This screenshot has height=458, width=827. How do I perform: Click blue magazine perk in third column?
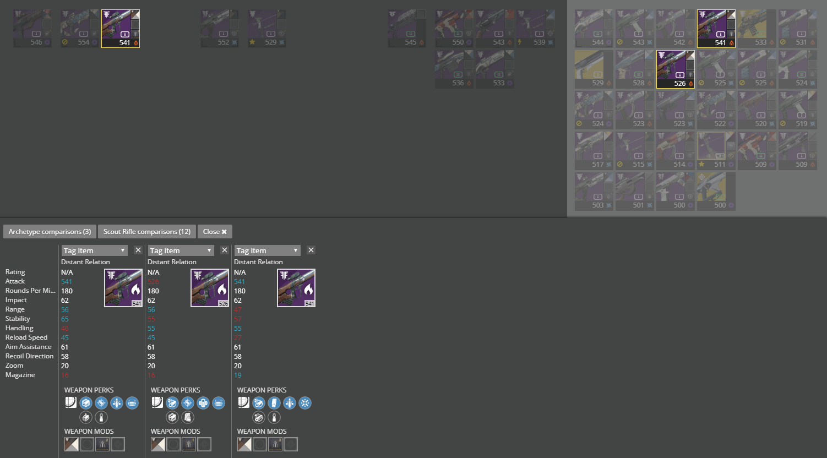pos(274,403)
